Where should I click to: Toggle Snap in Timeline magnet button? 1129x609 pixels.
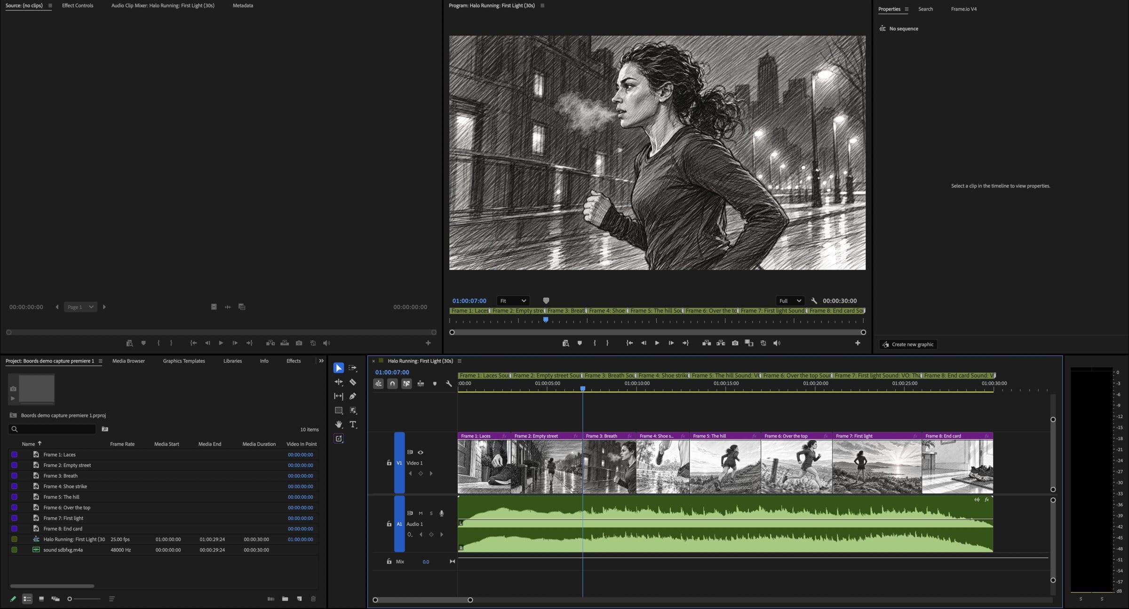tap(392, 384)
